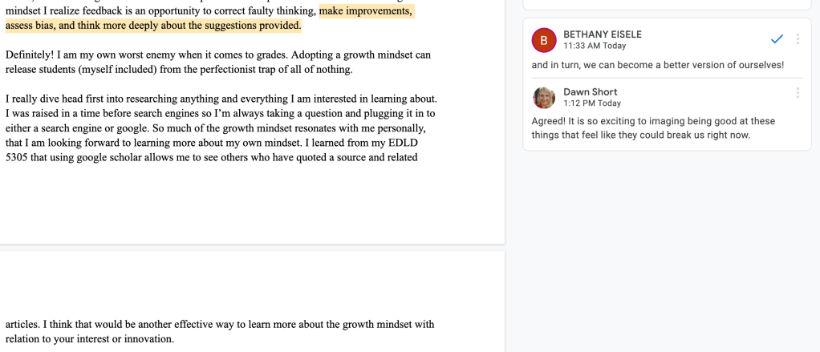This screenshot has width=820, height=352.
Task: Open more options on Dawn Short's reply
Action: (x=798, y=93)
